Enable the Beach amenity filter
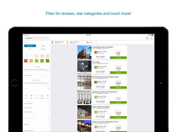This screenshot has width=177, height=132. (x=37, y=97)
